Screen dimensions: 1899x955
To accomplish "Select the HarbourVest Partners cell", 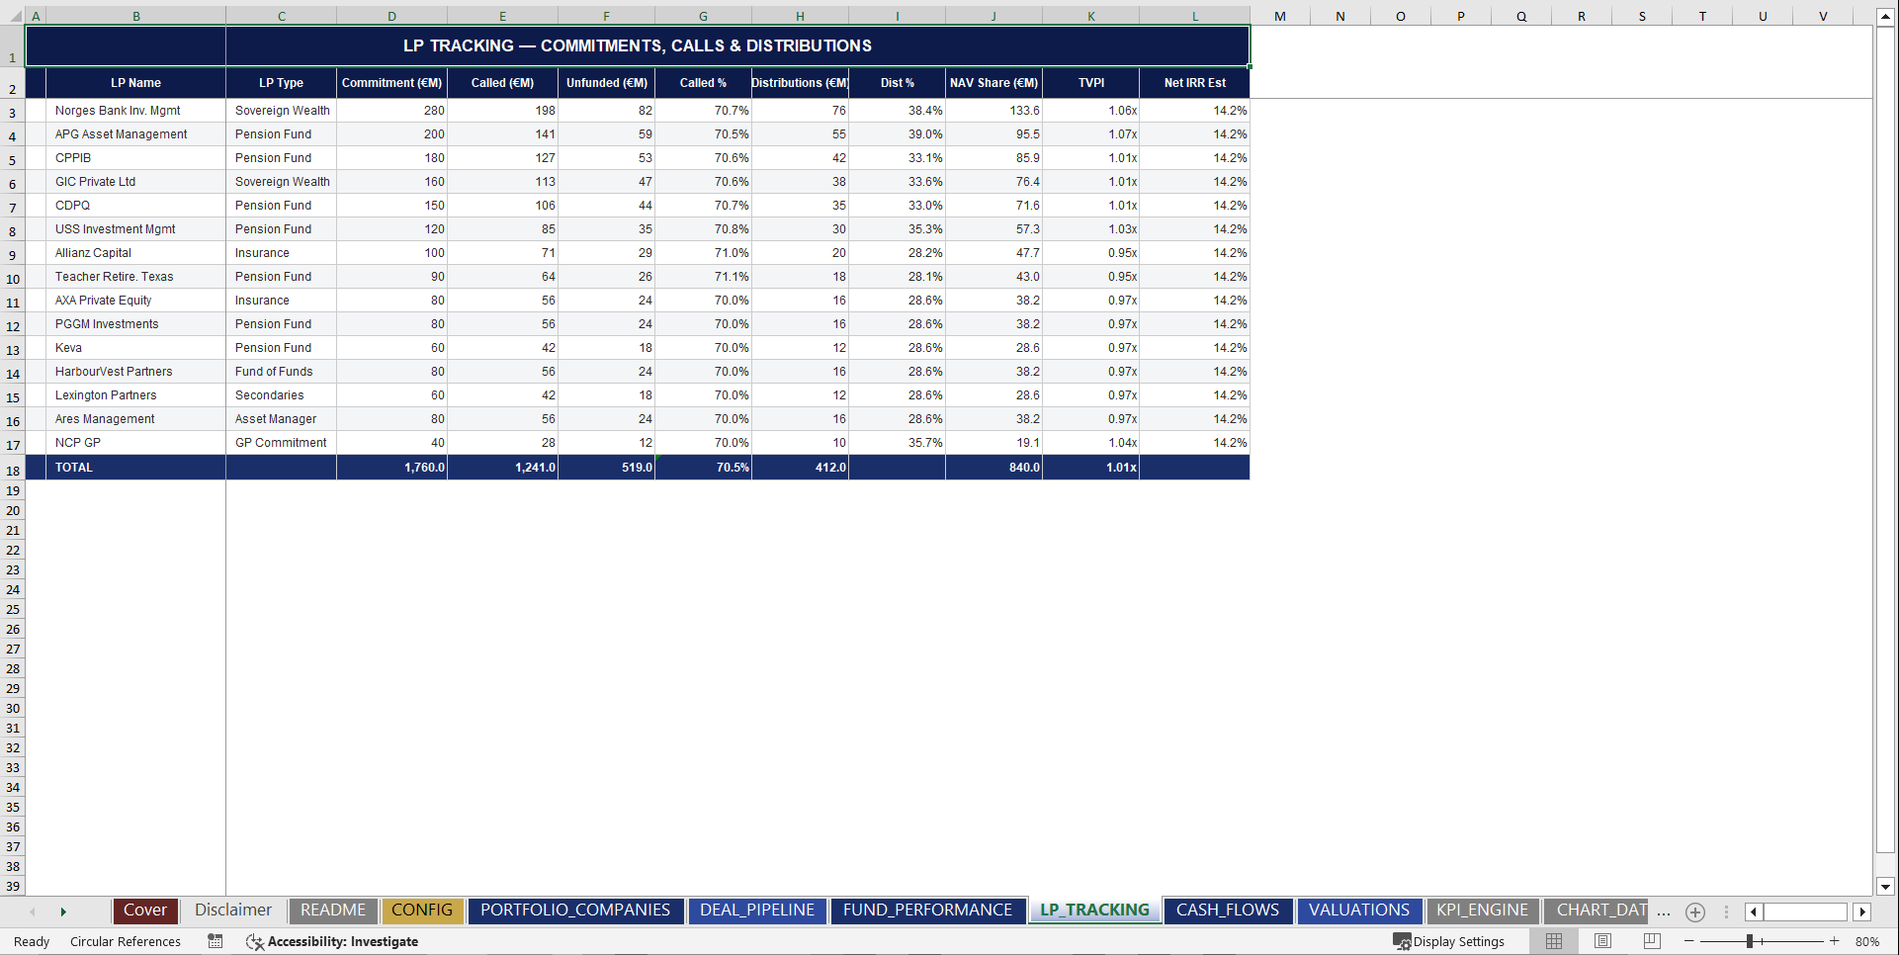I will tap(135, 372).
